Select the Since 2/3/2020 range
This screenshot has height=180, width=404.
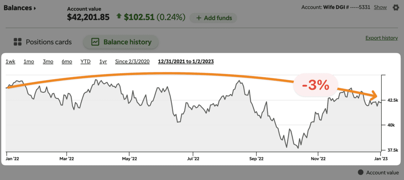click(132, 61)
